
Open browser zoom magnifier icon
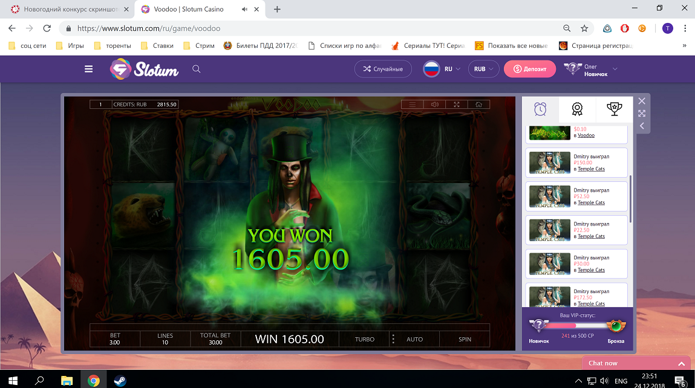coord(566,28)
